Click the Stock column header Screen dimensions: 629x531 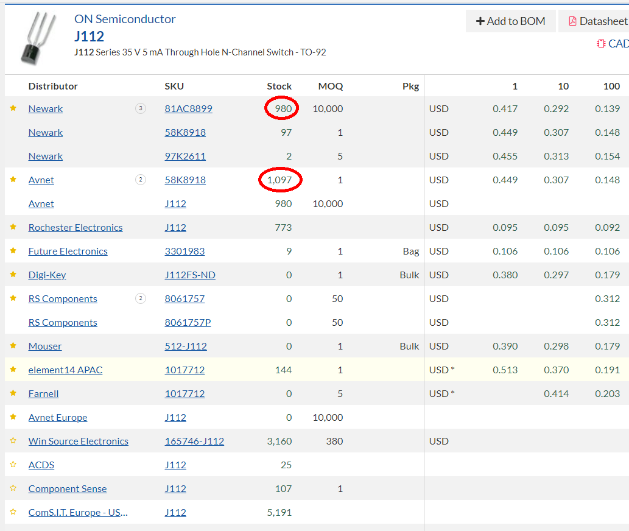(x=279, y=86)
